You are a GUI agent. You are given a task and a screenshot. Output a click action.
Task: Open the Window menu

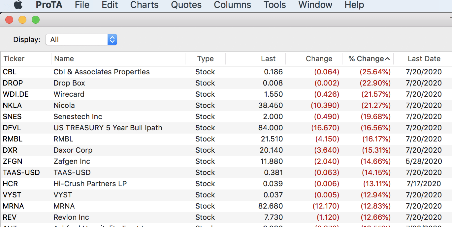coord(315,5)
